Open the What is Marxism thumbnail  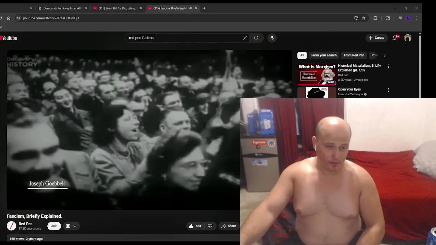(x=317, y=74)
